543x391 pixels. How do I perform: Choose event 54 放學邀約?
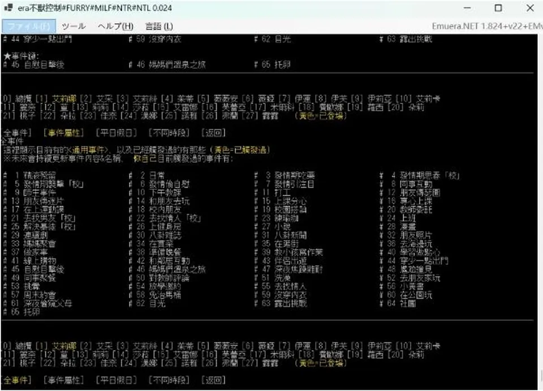point(155,286)
